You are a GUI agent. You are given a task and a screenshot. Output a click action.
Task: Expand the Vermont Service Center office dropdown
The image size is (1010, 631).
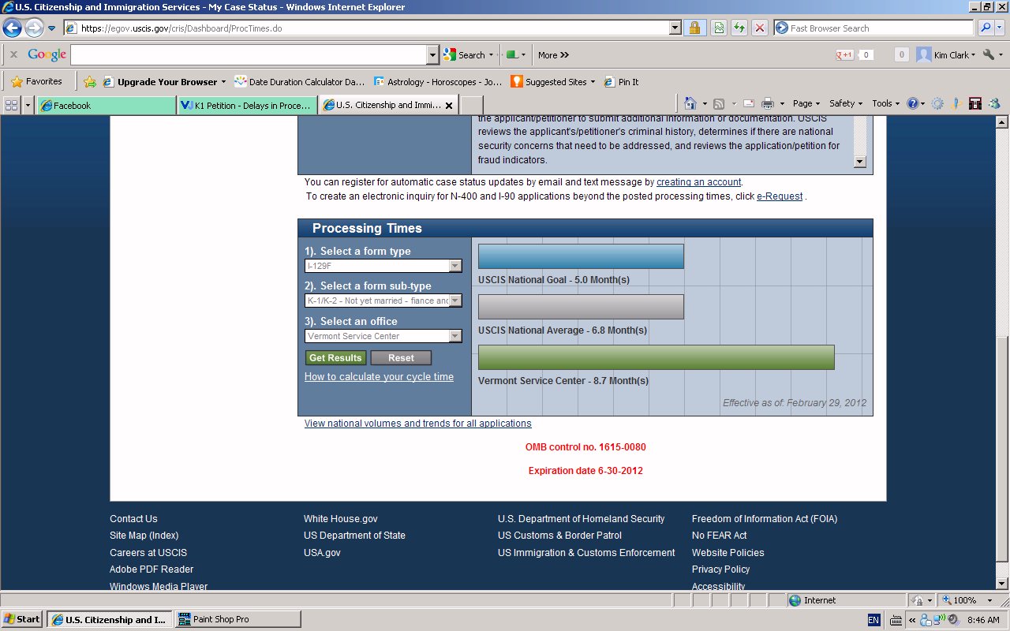[455, 336]
